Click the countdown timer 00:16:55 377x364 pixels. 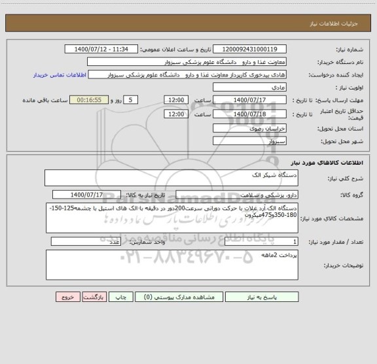coord(89,99)
